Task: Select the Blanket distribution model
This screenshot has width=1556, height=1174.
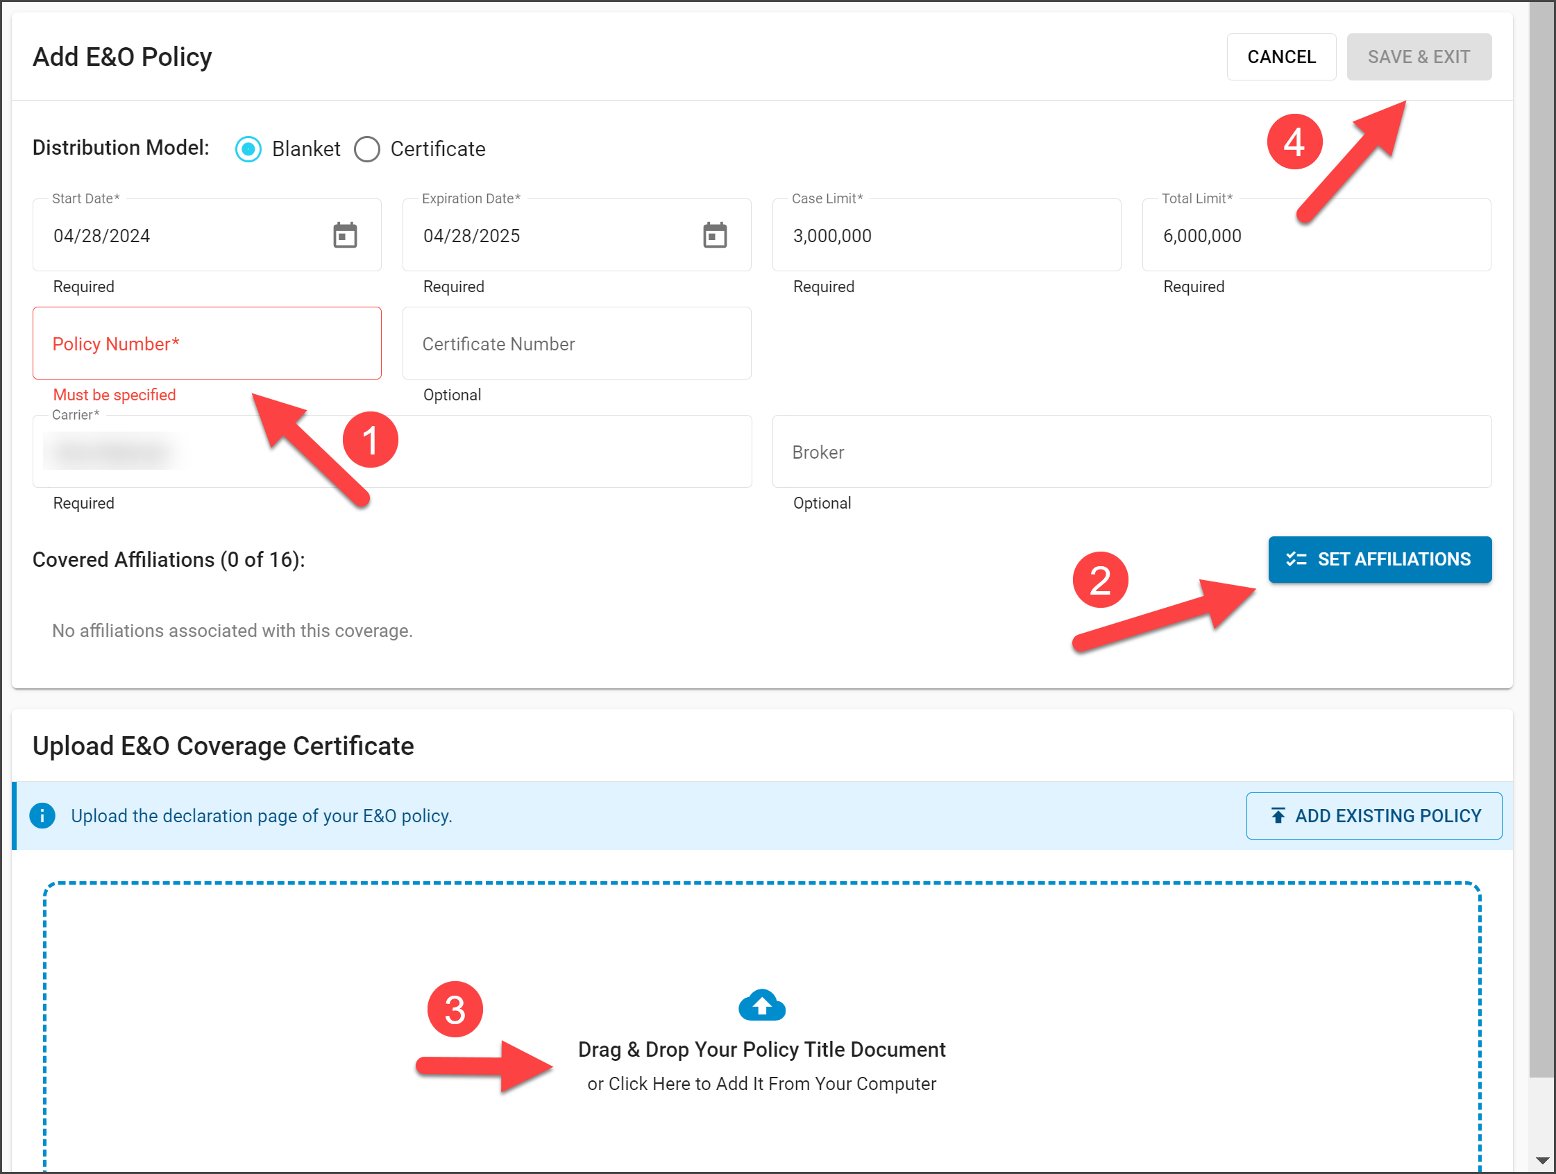Action: [248, 149]
